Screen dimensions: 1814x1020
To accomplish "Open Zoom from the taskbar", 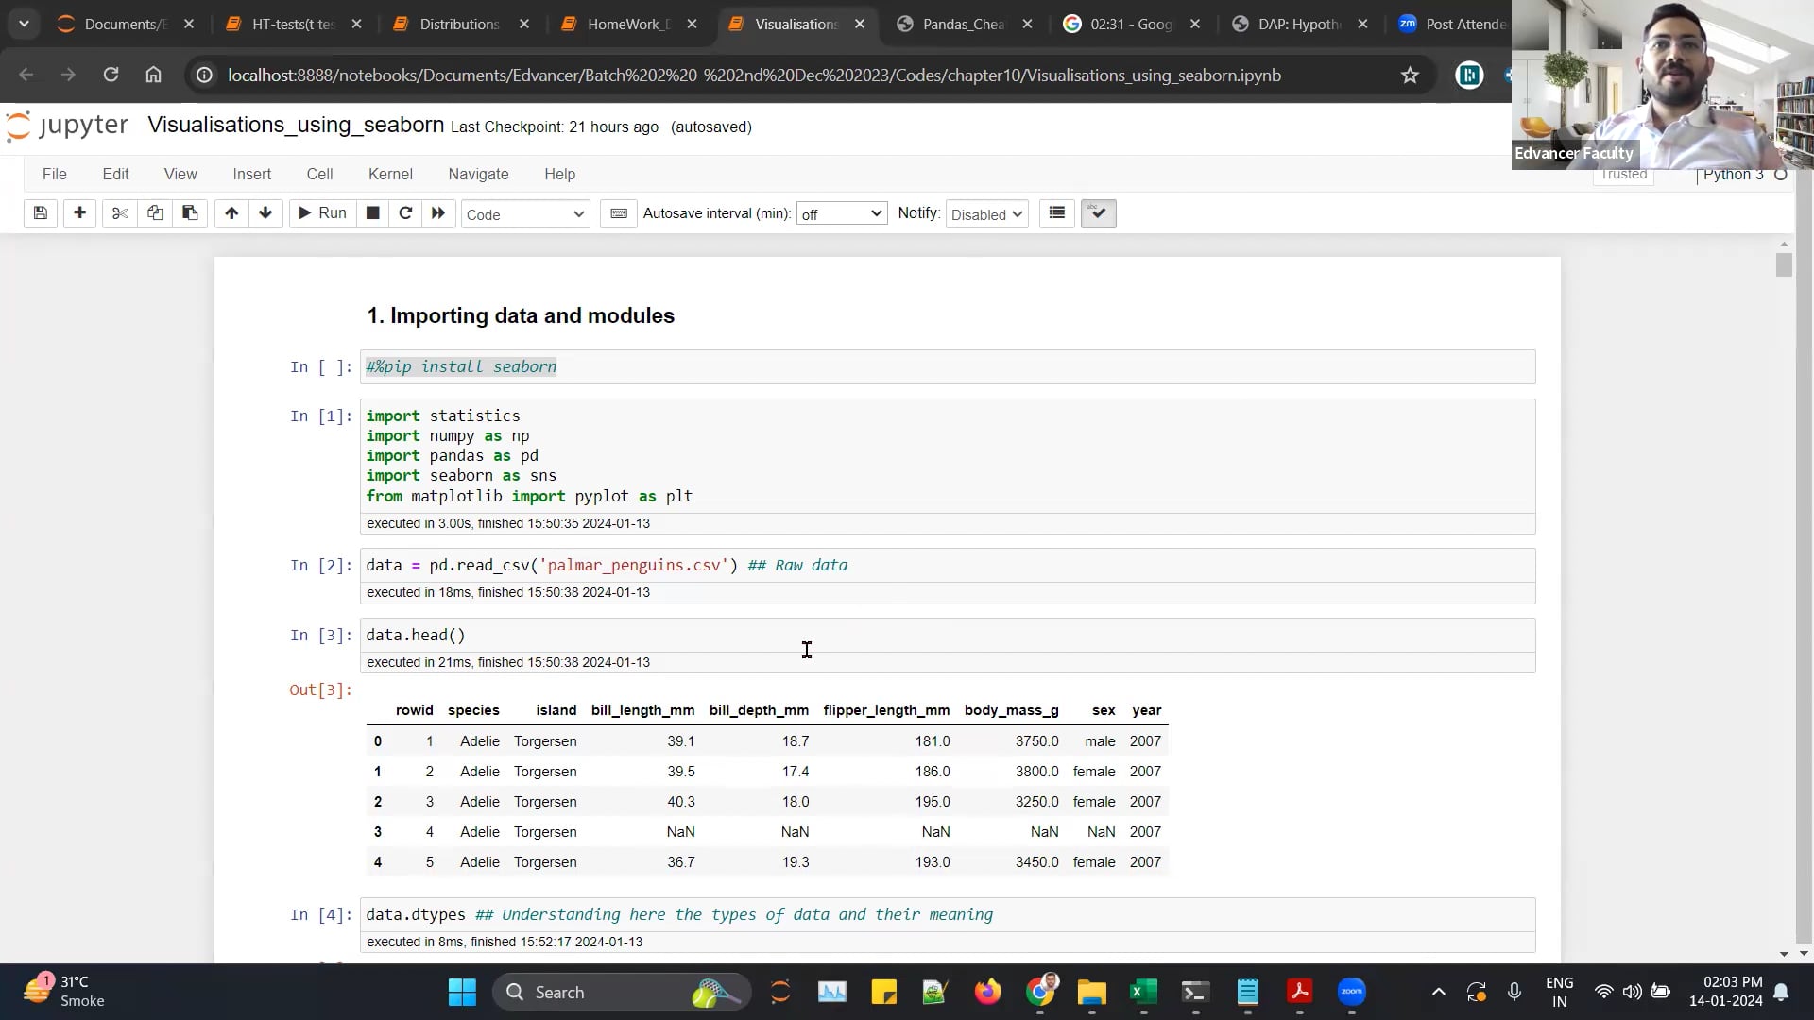I will coord(1352,992).
